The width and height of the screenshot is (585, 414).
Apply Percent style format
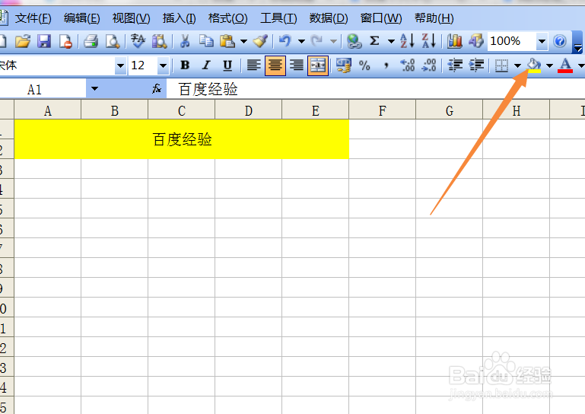pos(364,65)
